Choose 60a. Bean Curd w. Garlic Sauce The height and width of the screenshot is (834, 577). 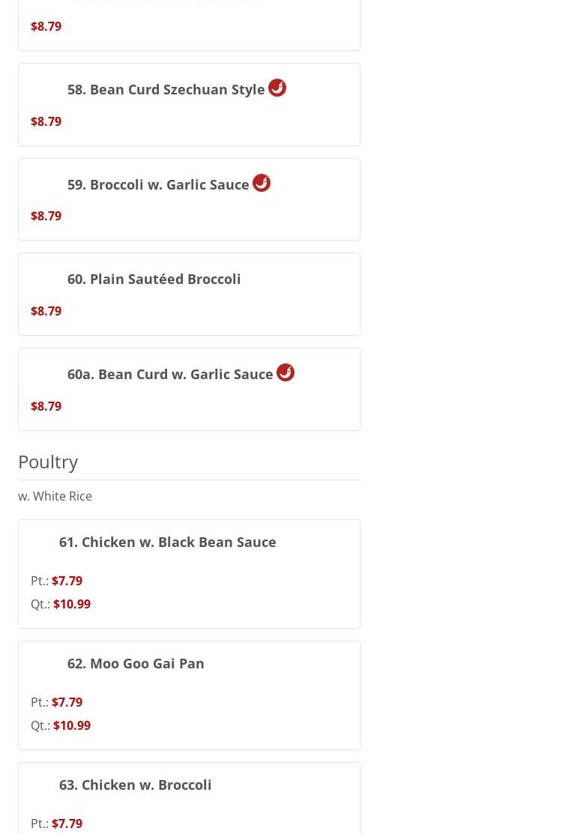click(x=170, y=375)
